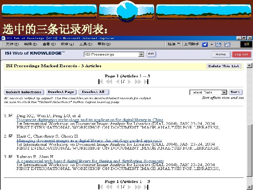Viewport: 253px width, 190px height.
Task: Go to first page in top pager
Action: (x=100, y=82)
